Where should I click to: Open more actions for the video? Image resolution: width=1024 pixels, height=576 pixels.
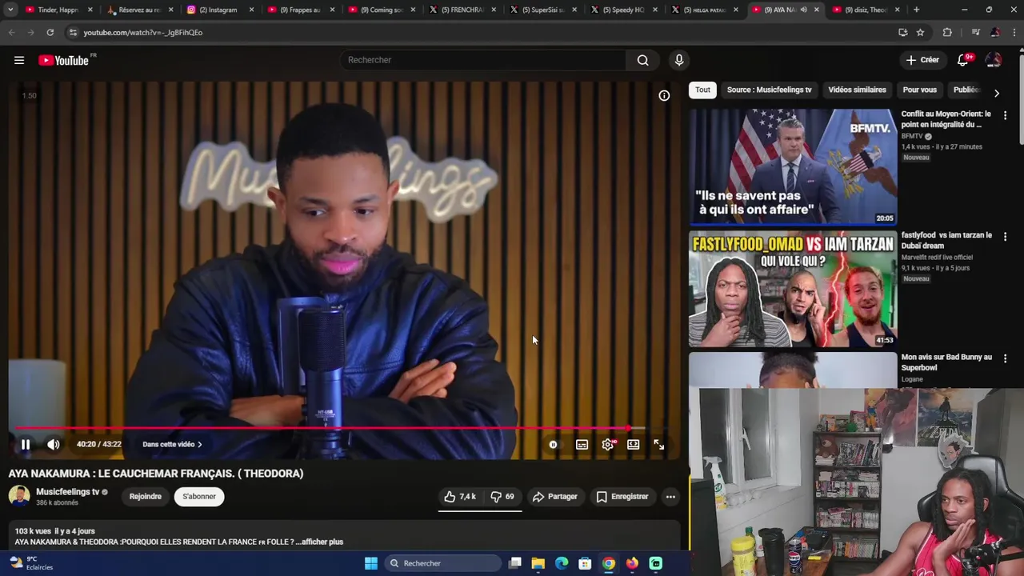[670, 497]
